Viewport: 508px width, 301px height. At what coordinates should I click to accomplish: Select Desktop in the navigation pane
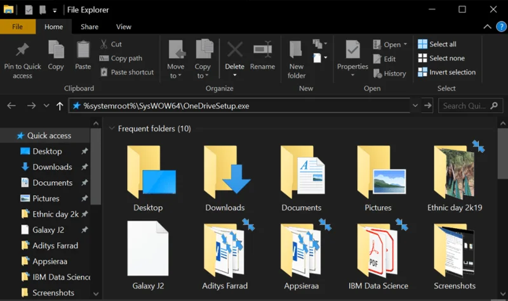[45, 151]
